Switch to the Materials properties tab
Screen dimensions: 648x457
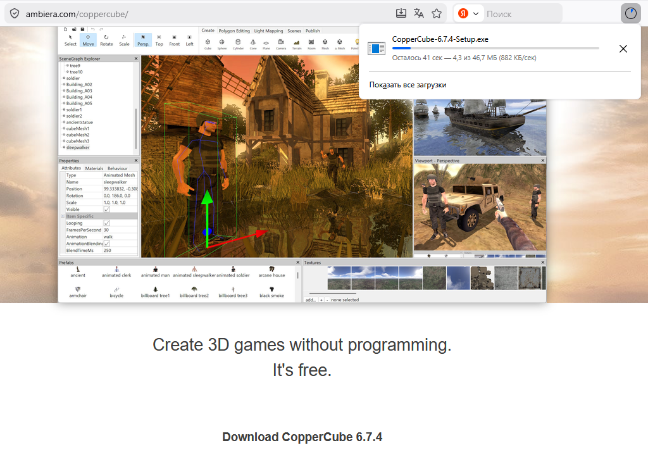coord(94,168)
